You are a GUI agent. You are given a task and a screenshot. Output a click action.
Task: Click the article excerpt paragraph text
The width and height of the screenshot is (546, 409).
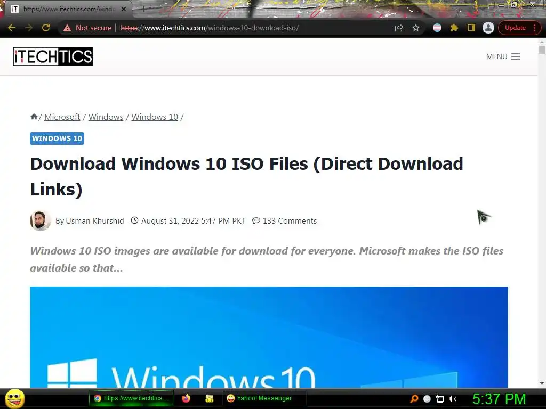(x=267, y=259)
